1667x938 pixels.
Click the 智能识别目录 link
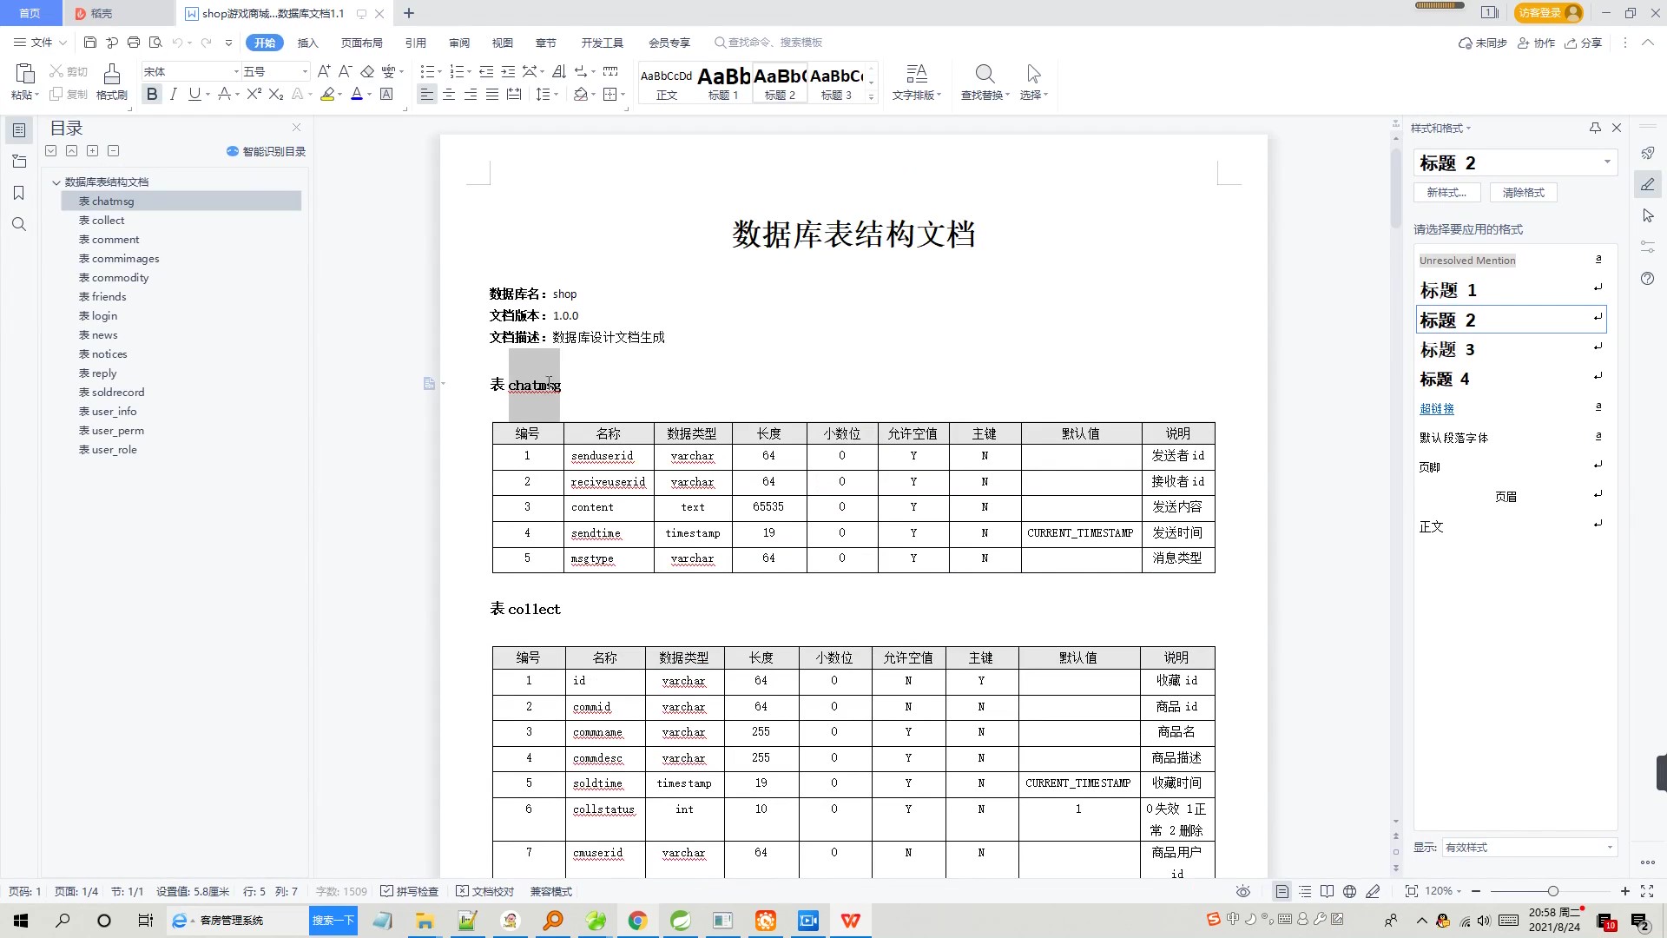(x=267, y=151)
